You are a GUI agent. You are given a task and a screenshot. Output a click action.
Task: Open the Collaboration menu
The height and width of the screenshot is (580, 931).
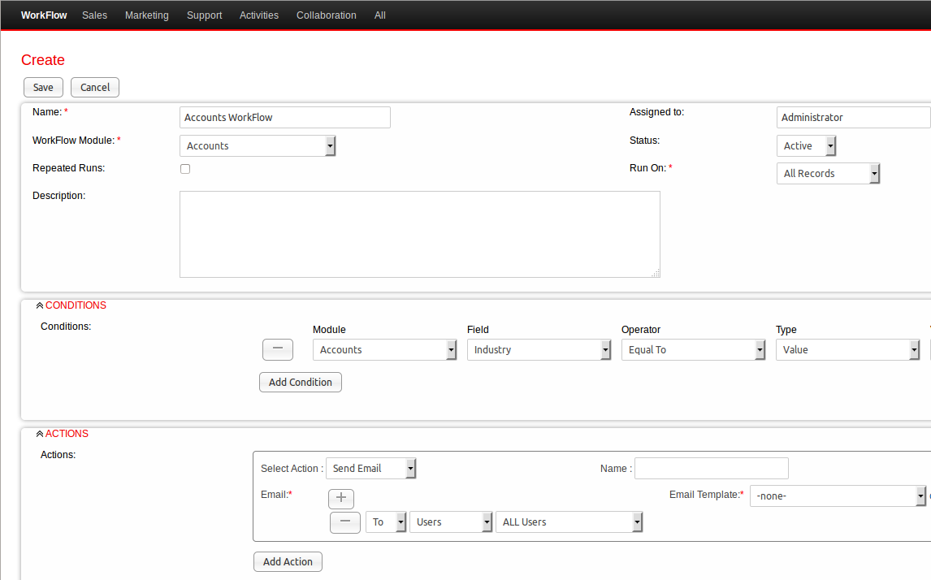(x=326, y=15)
